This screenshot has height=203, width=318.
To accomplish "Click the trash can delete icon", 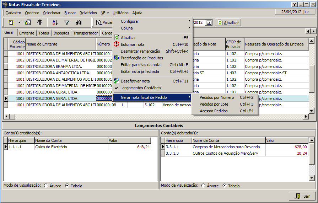I will 39,22.
